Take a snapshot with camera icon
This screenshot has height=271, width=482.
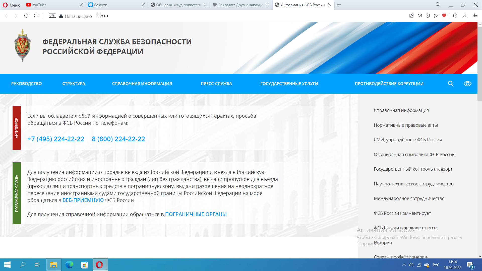(420, 16)
